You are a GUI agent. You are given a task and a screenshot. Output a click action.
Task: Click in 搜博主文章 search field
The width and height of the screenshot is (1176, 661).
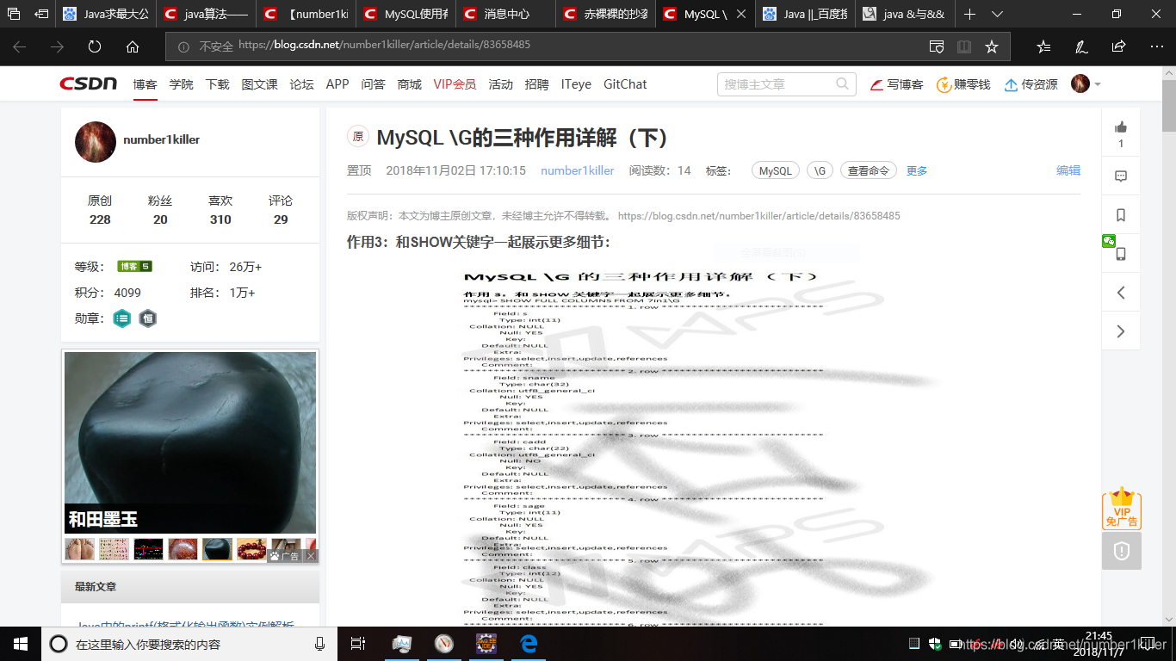tap(777, 84)
